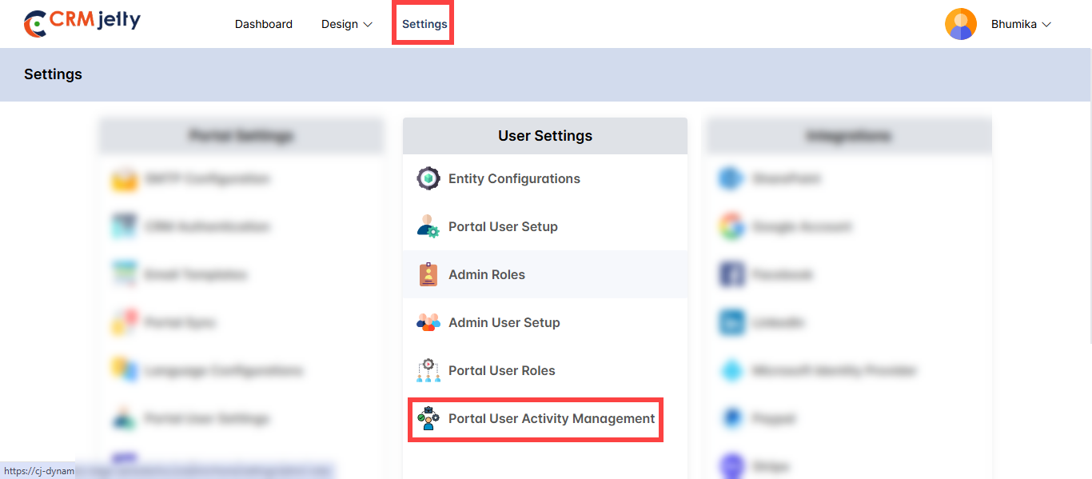Click the Admin User Setup group icon
The width and height of the screenshot is (1092, 479).
click(x=428, y=322)
